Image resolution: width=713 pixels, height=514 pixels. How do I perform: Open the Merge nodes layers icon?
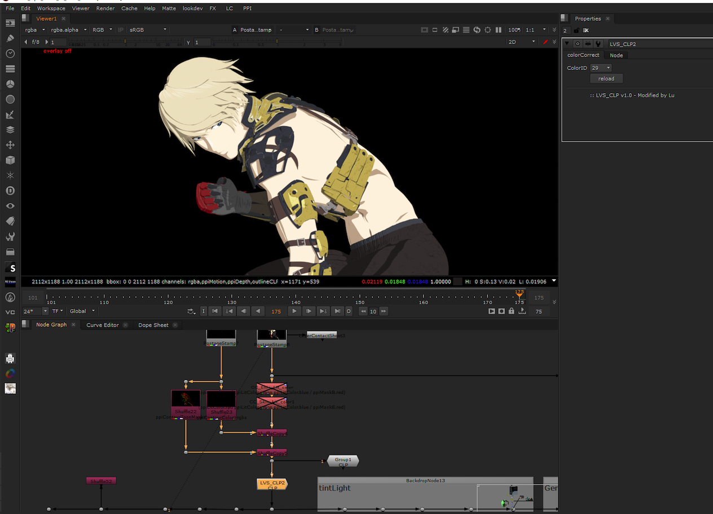(x=10, y=130)
